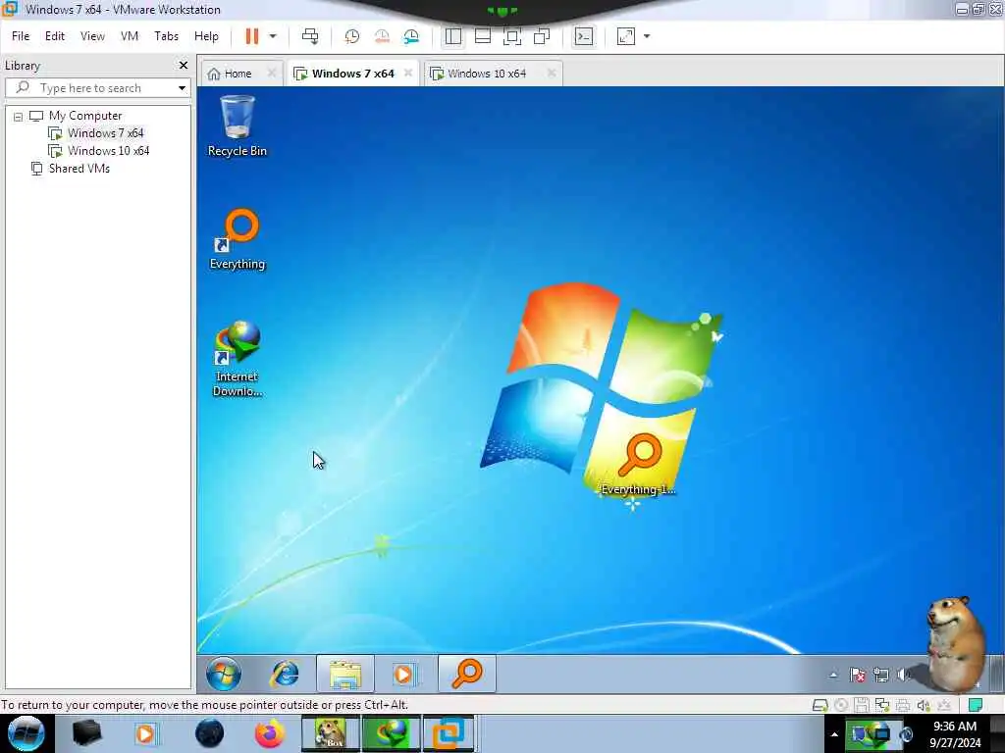Screen dimensions: 1005x753
Task: Open the guest Action Center flag icon
Action: [x=857, y=675]
